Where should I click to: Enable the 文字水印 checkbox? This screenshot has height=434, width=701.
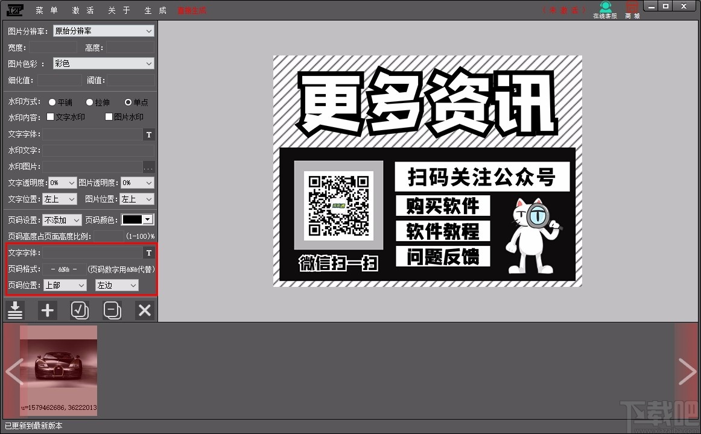[x=51, y=117]
